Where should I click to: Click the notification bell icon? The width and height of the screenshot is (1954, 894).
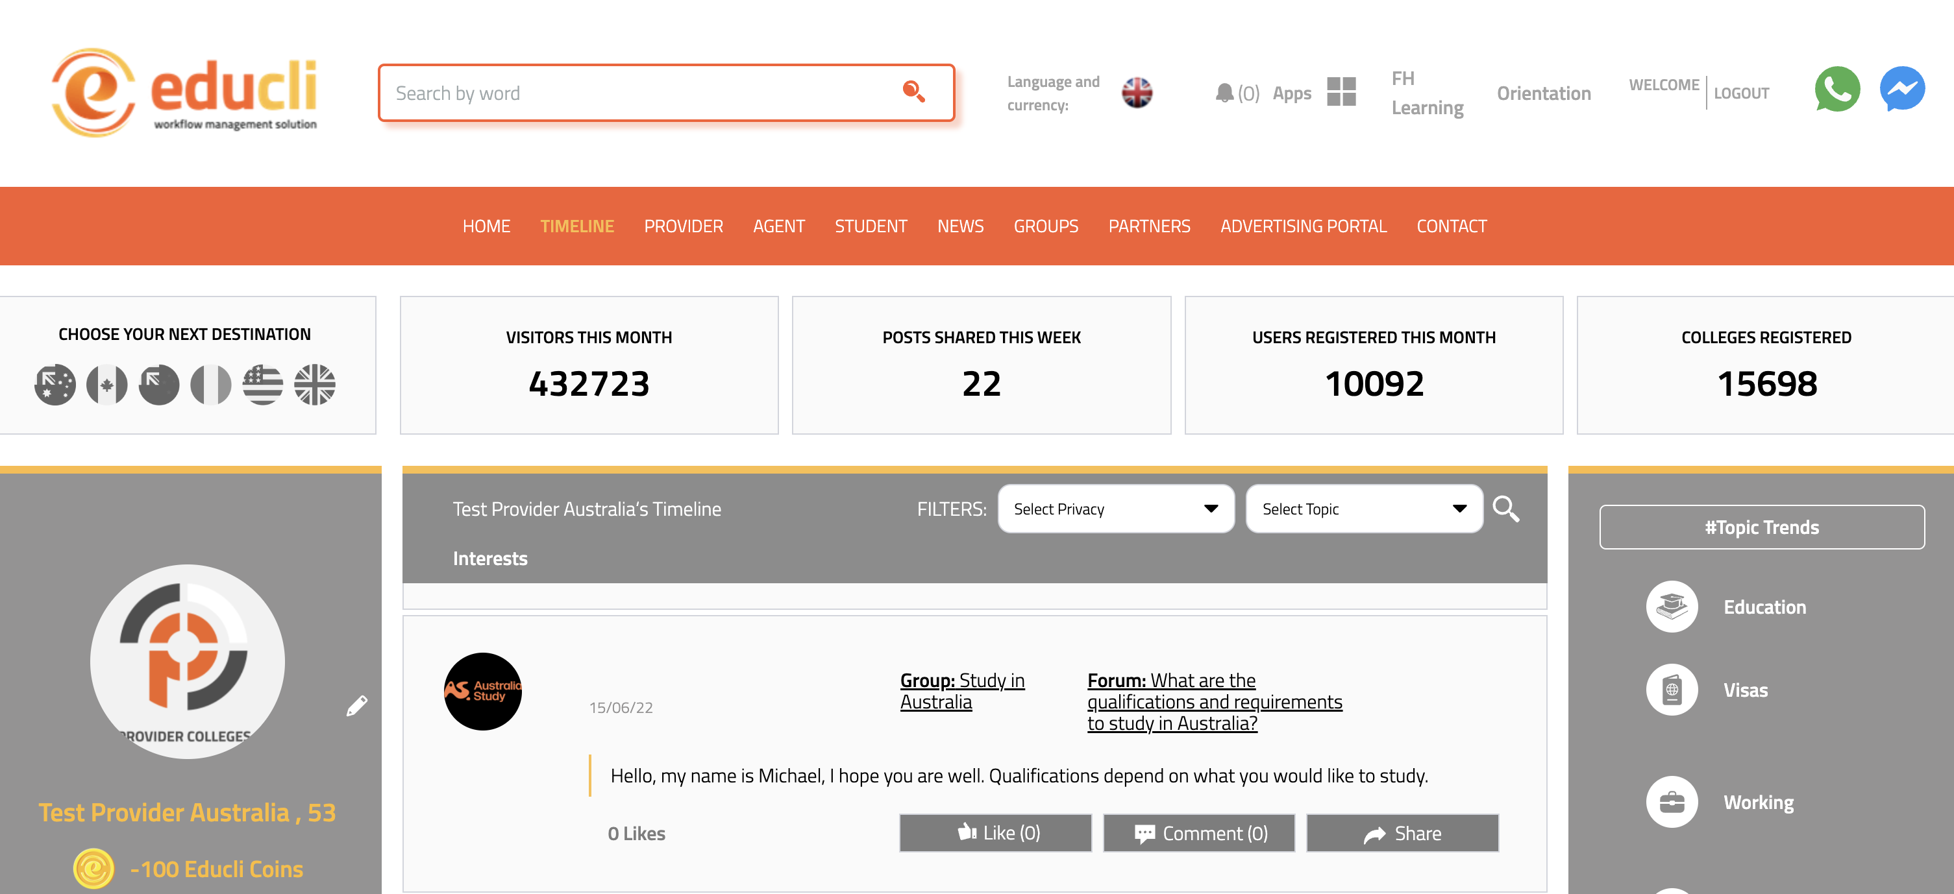(x=1224, y=93)
